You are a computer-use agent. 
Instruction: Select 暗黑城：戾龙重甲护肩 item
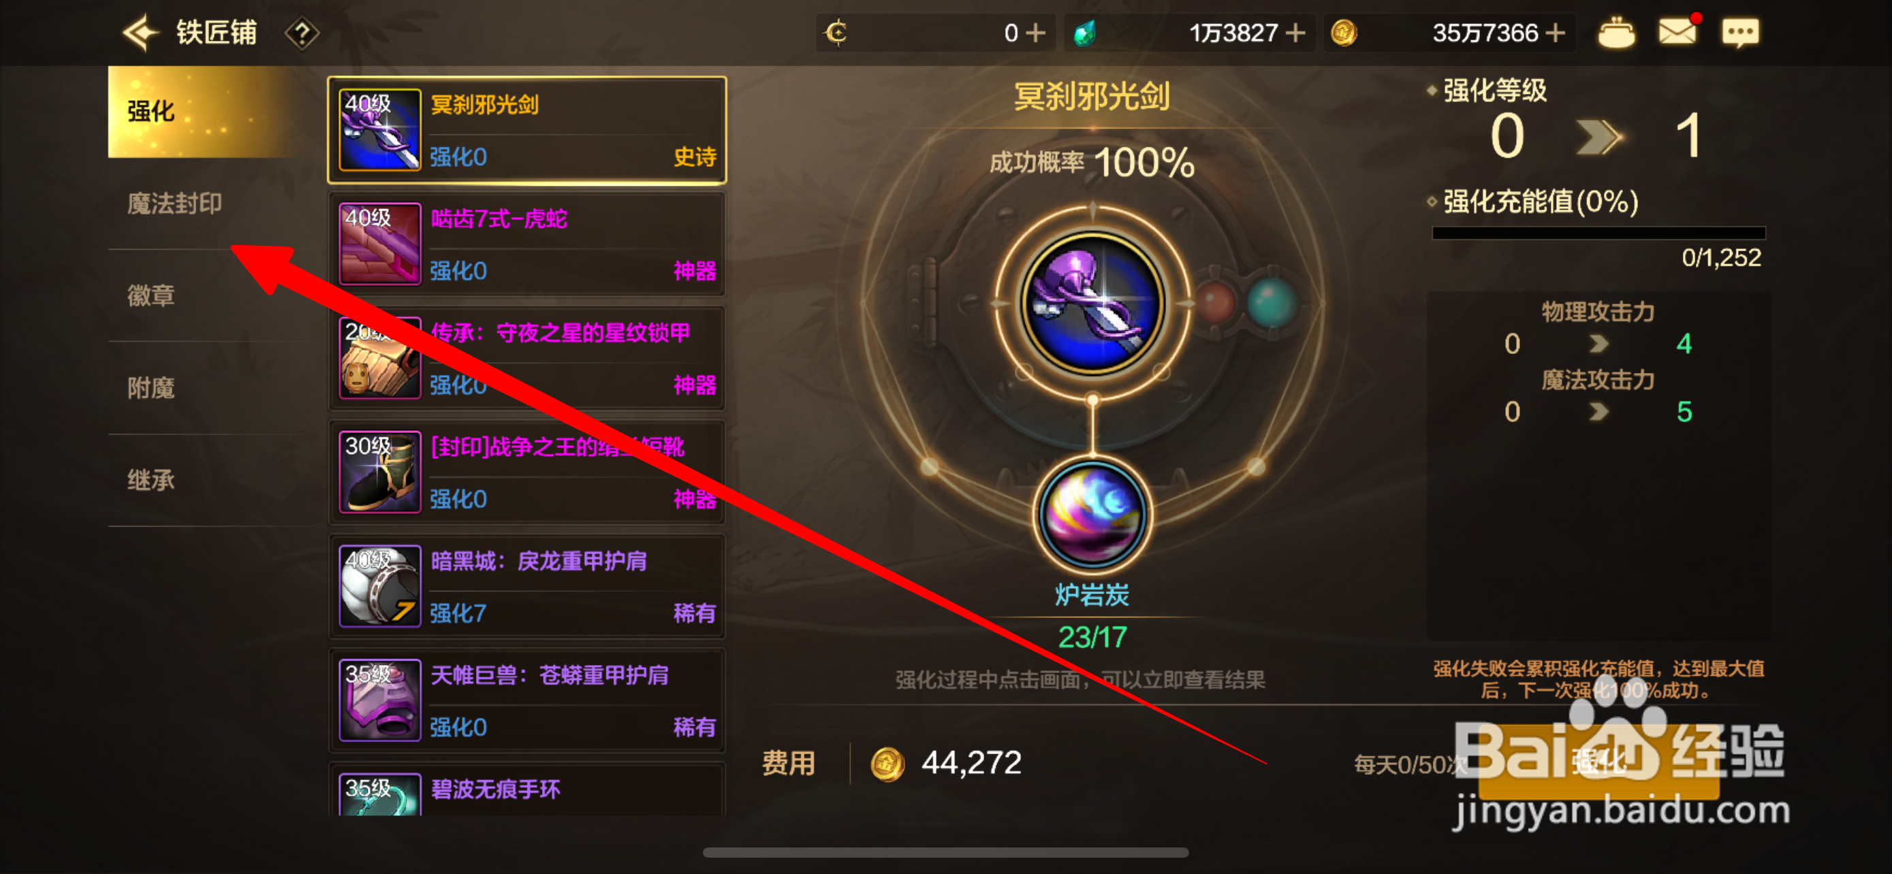coord(526,585)
